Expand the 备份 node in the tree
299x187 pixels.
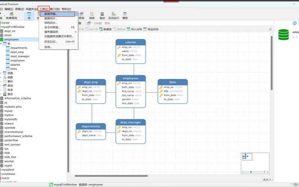(x=1, y=94)
